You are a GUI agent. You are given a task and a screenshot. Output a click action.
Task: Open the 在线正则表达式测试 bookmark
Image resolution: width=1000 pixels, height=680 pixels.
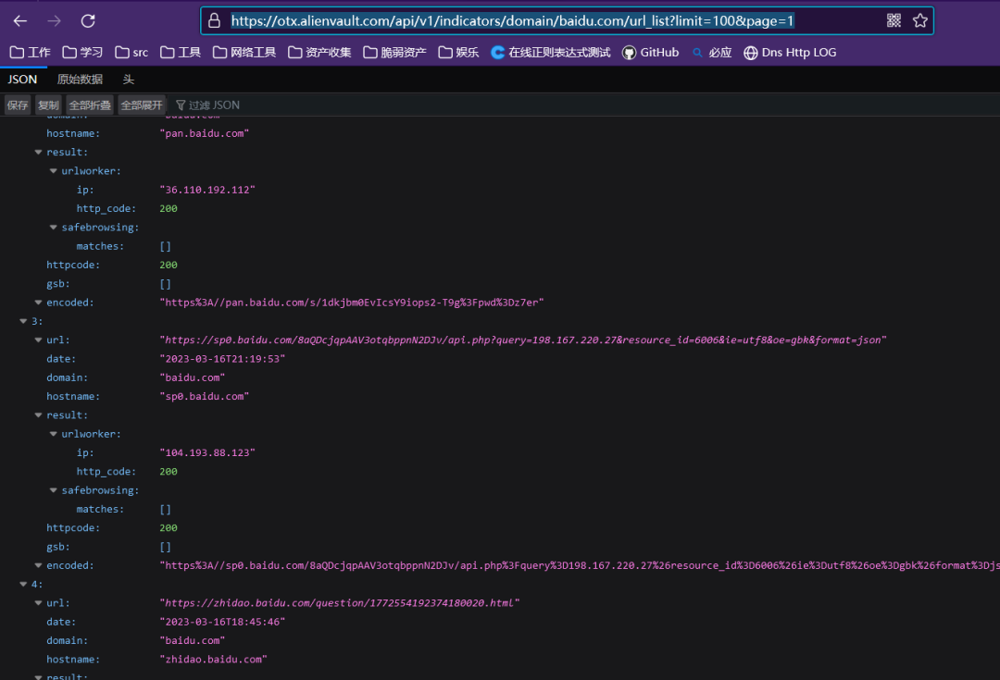click(x=550, y=52)
